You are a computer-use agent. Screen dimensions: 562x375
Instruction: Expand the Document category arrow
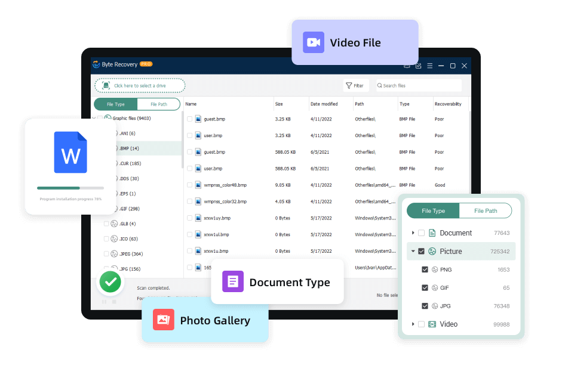(x=413, y=233)
